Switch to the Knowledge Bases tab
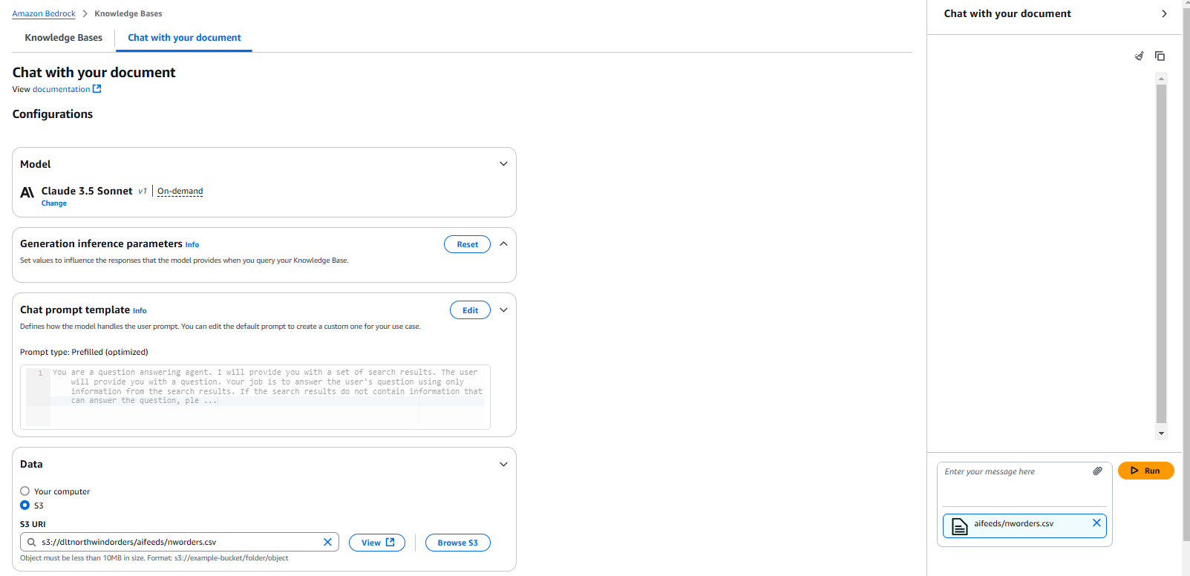1190x576 pixels. point(64,38)
